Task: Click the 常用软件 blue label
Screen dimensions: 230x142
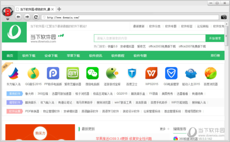Action: (15, 94)
